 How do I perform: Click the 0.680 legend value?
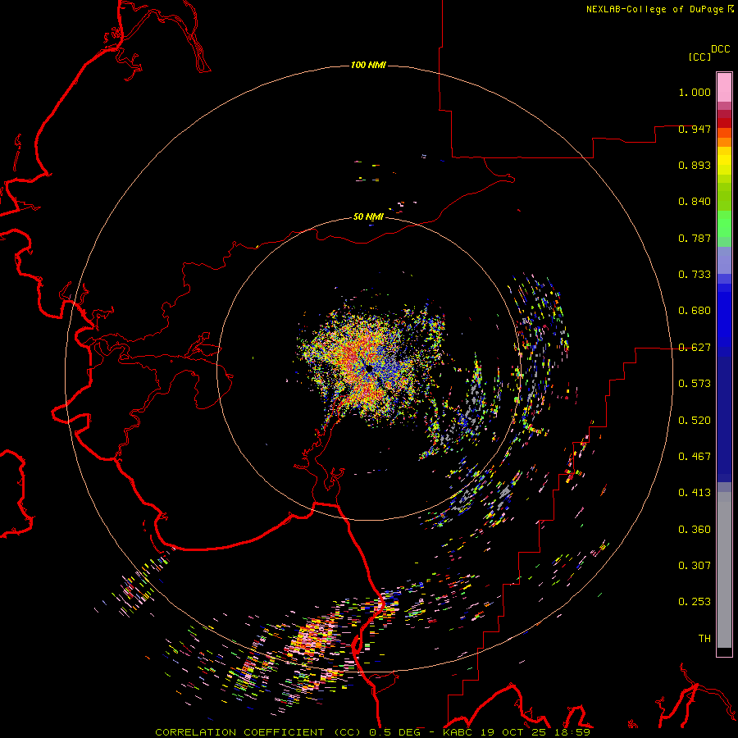click(695, 311)
